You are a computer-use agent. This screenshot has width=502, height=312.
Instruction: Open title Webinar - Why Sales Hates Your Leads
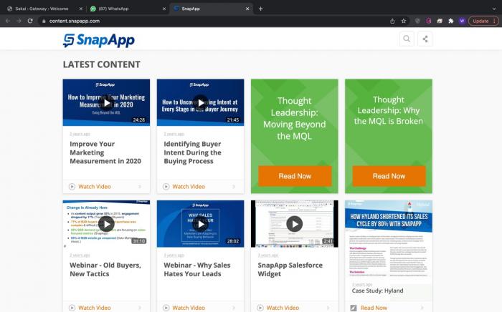point(197,270)
